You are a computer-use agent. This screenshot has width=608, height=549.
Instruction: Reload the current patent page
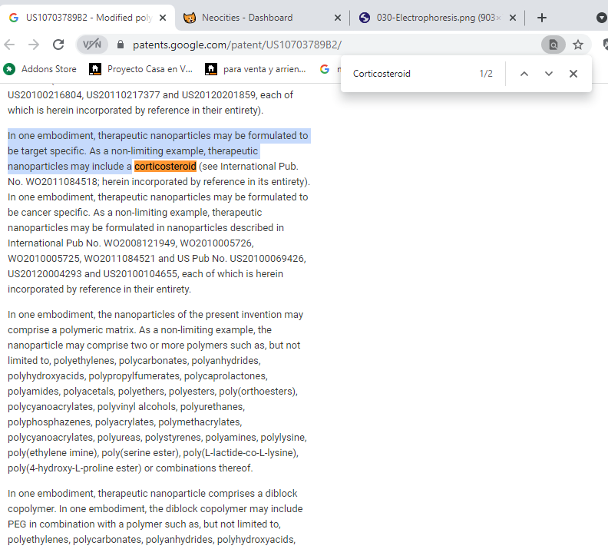click(x=58, y=45)
